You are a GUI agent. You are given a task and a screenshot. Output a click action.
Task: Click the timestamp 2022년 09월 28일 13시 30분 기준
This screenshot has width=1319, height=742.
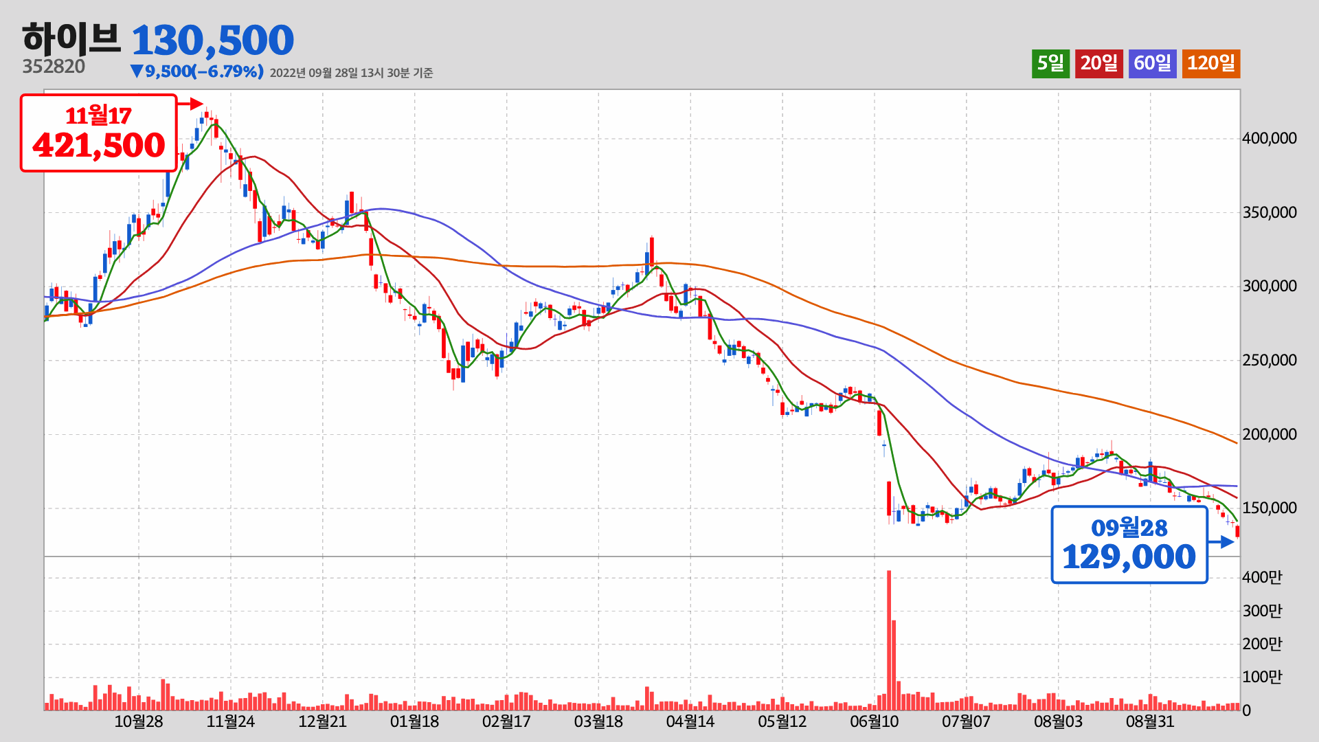(x=351, y=73)
